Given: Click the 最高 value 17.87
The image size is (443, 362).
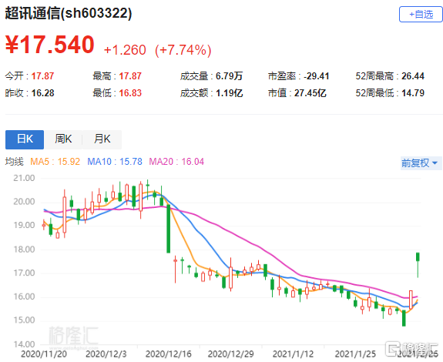Looking at the screenshot, I should tap(130, 76).
